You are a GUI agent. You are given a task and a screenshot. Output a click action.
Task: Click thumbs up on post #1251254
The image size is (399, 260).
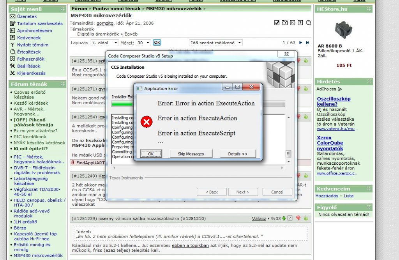pos(306,117)
